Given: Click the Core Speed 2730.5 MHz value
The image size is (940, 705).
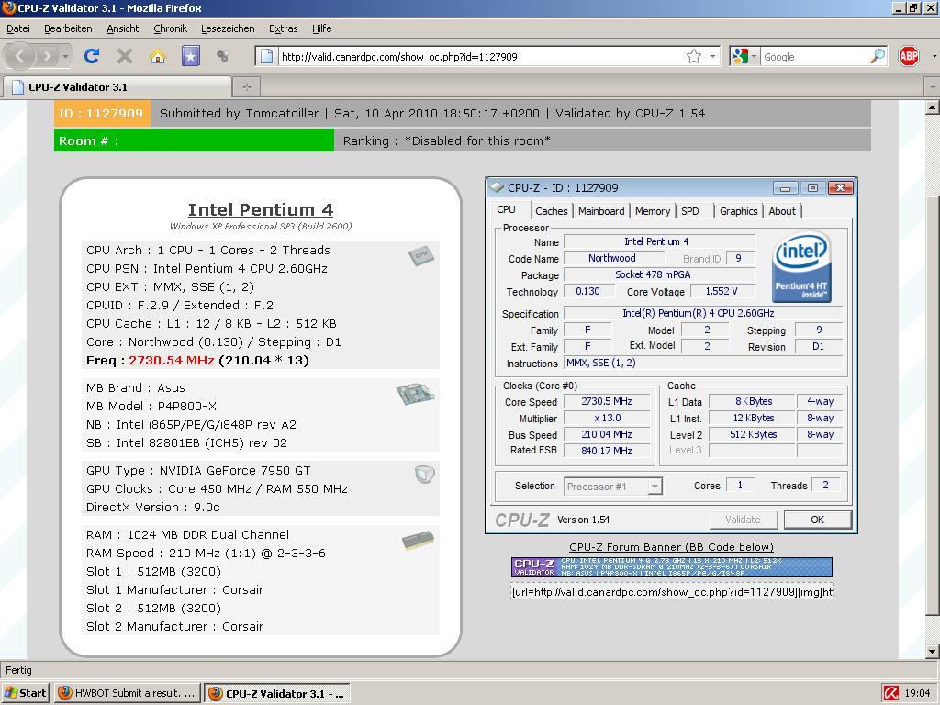Looking at the screenshot, I should 607,402.
